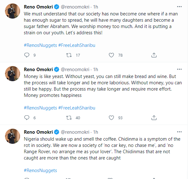Open the 1h timestamp of the first tweet
Image resolution: width=188 pixels, height=179 pixels.
(x=96, y=7)
